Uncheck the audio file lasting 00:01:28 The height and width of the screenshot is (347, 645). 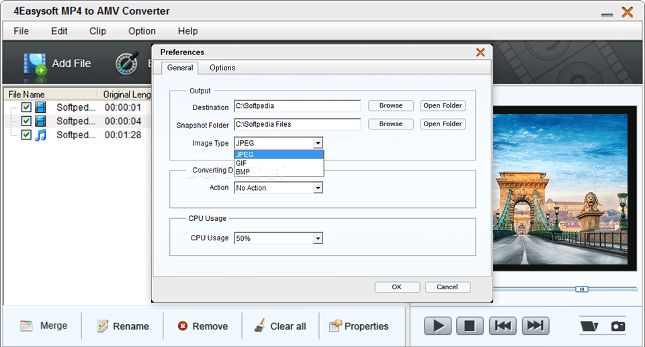(x=26, y=134)
